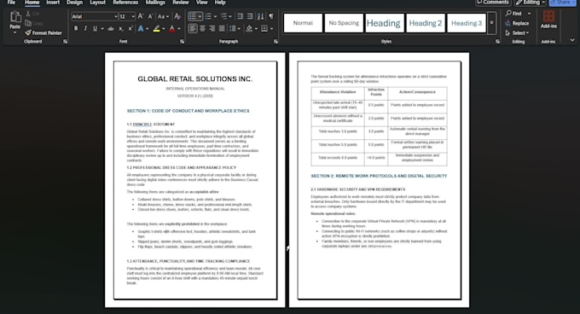Click the borders grid icon

point(264,28)
